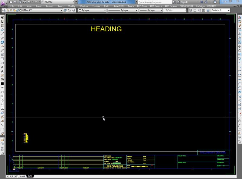Open the AutoTURN menu
Viewport: 242px width, 179px height.
point(119,6)
